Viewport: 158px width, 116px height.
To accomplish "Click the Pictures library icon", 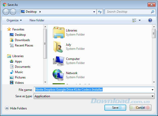I will click(12, 77).
